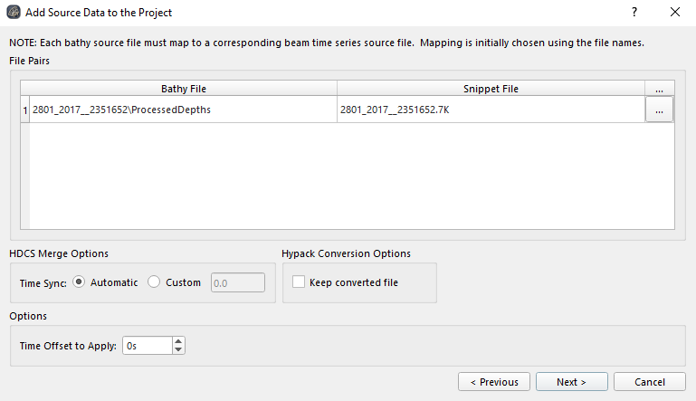696x401 pixels.
Task: Select the Snippet File column header
Action: 491,89
